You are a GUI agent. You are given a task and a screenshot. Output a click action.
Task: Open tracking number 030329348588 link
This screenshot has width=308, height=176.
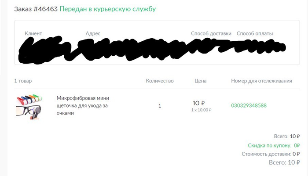(x=249, y=106)
